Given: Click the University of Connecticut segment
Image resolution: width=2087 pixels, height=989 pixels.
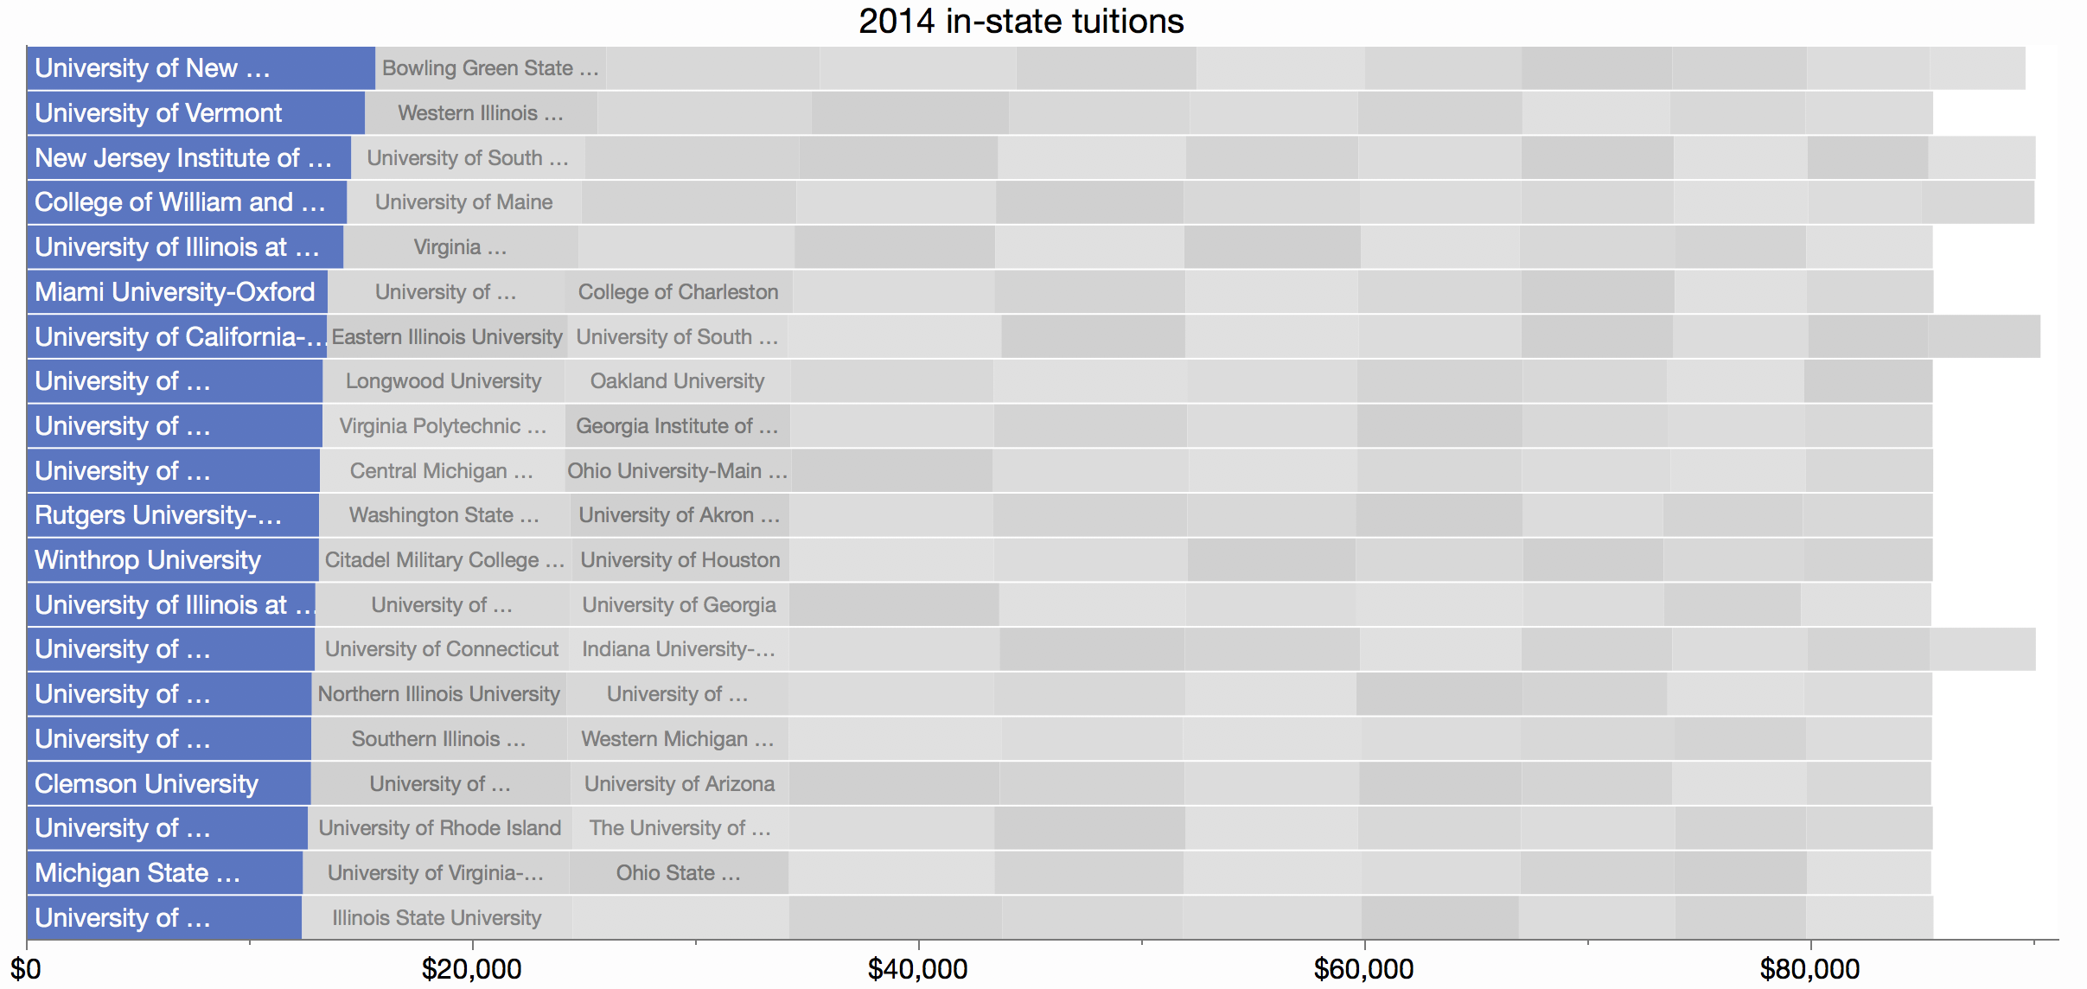Looking at the screenshot, I should 441,649.
